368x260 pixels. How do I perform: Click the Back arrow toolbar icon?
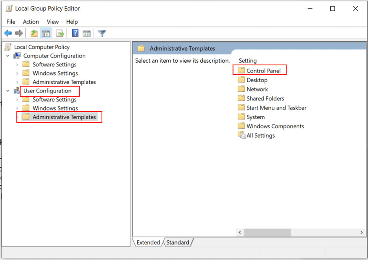tap(8, 34)
